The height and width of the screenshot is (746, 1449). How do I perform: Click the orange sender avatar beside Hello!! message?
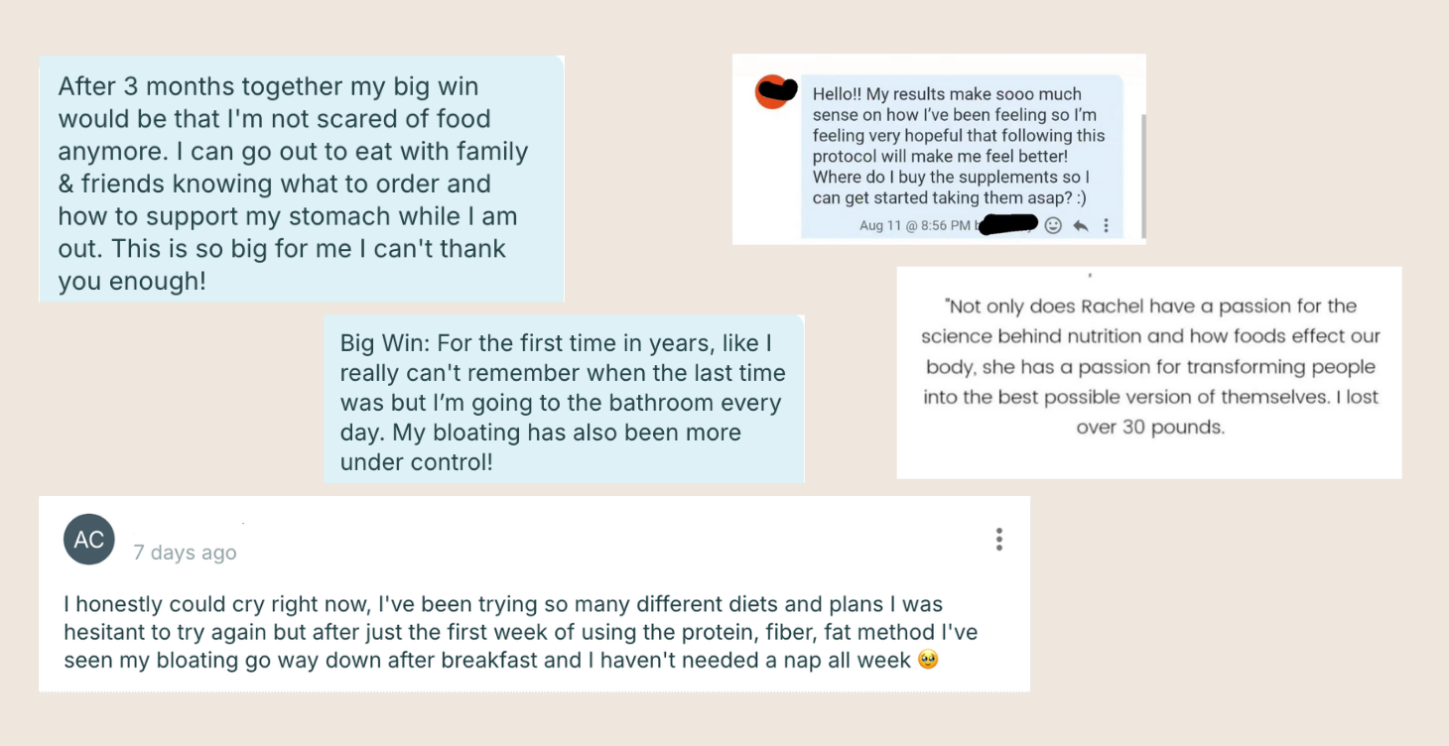coord(774,92)
